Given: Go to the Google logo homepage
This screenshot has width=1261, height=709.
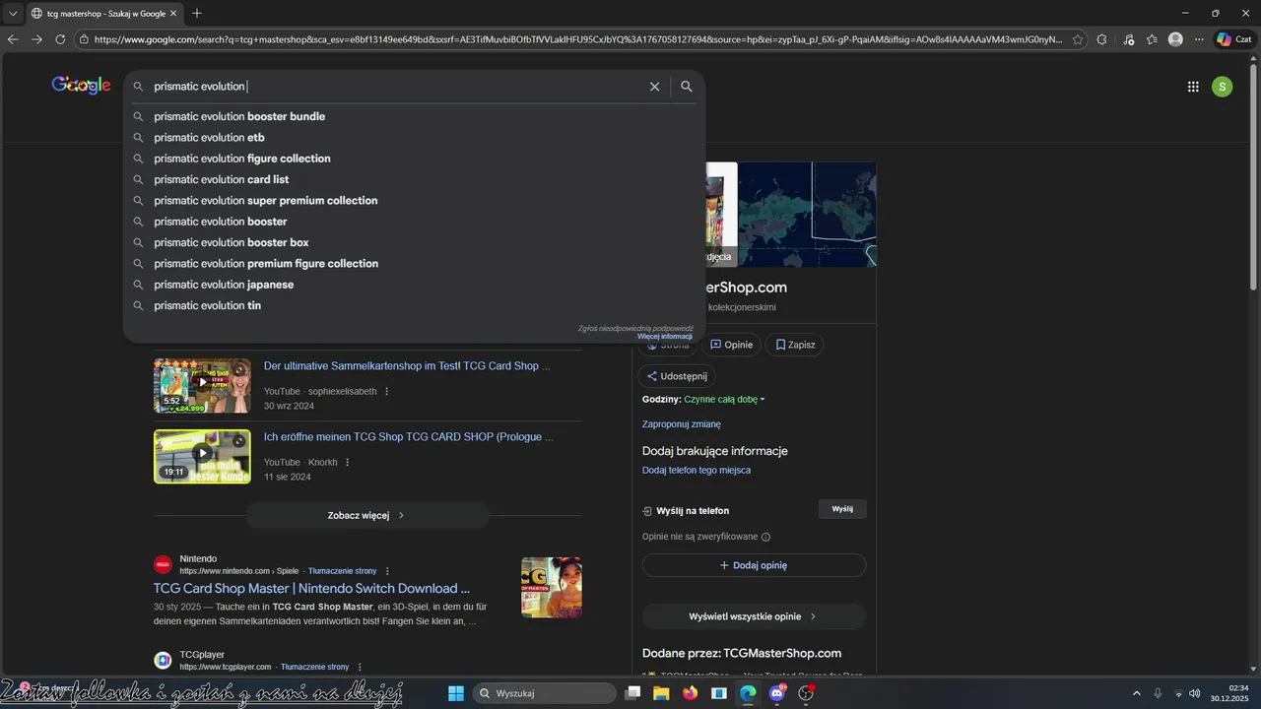Looking at the screenshot, I should click(81, 86).
